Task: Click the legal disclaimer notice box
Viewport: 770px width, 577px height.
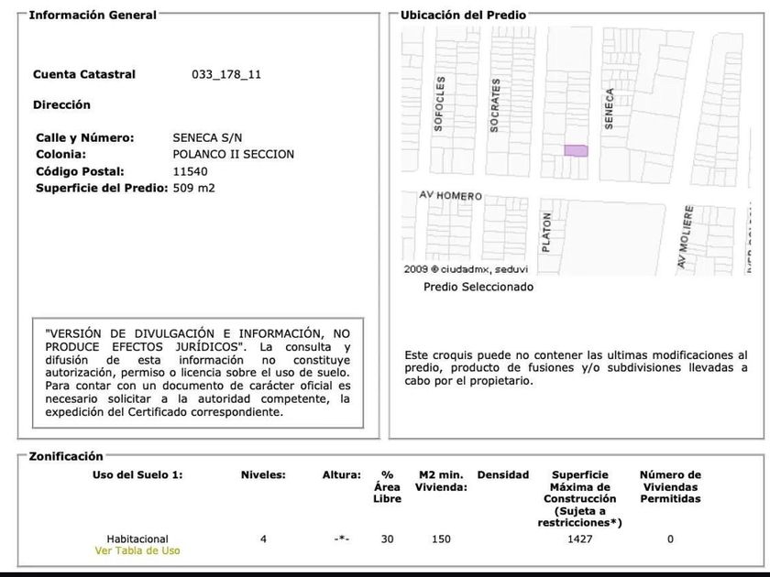Action: [x=198, y=373]
